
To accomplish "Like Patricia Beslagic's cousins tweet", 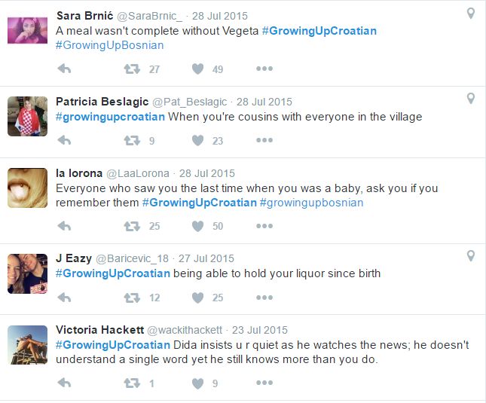I will [197, 140].
